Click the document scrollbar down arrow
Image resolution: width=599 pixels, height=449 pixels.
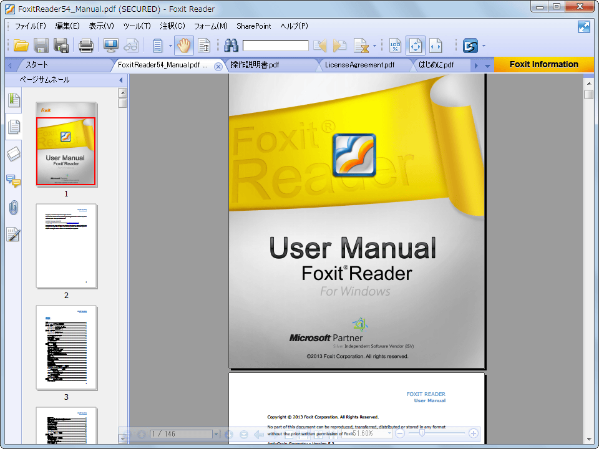(588, 440)
